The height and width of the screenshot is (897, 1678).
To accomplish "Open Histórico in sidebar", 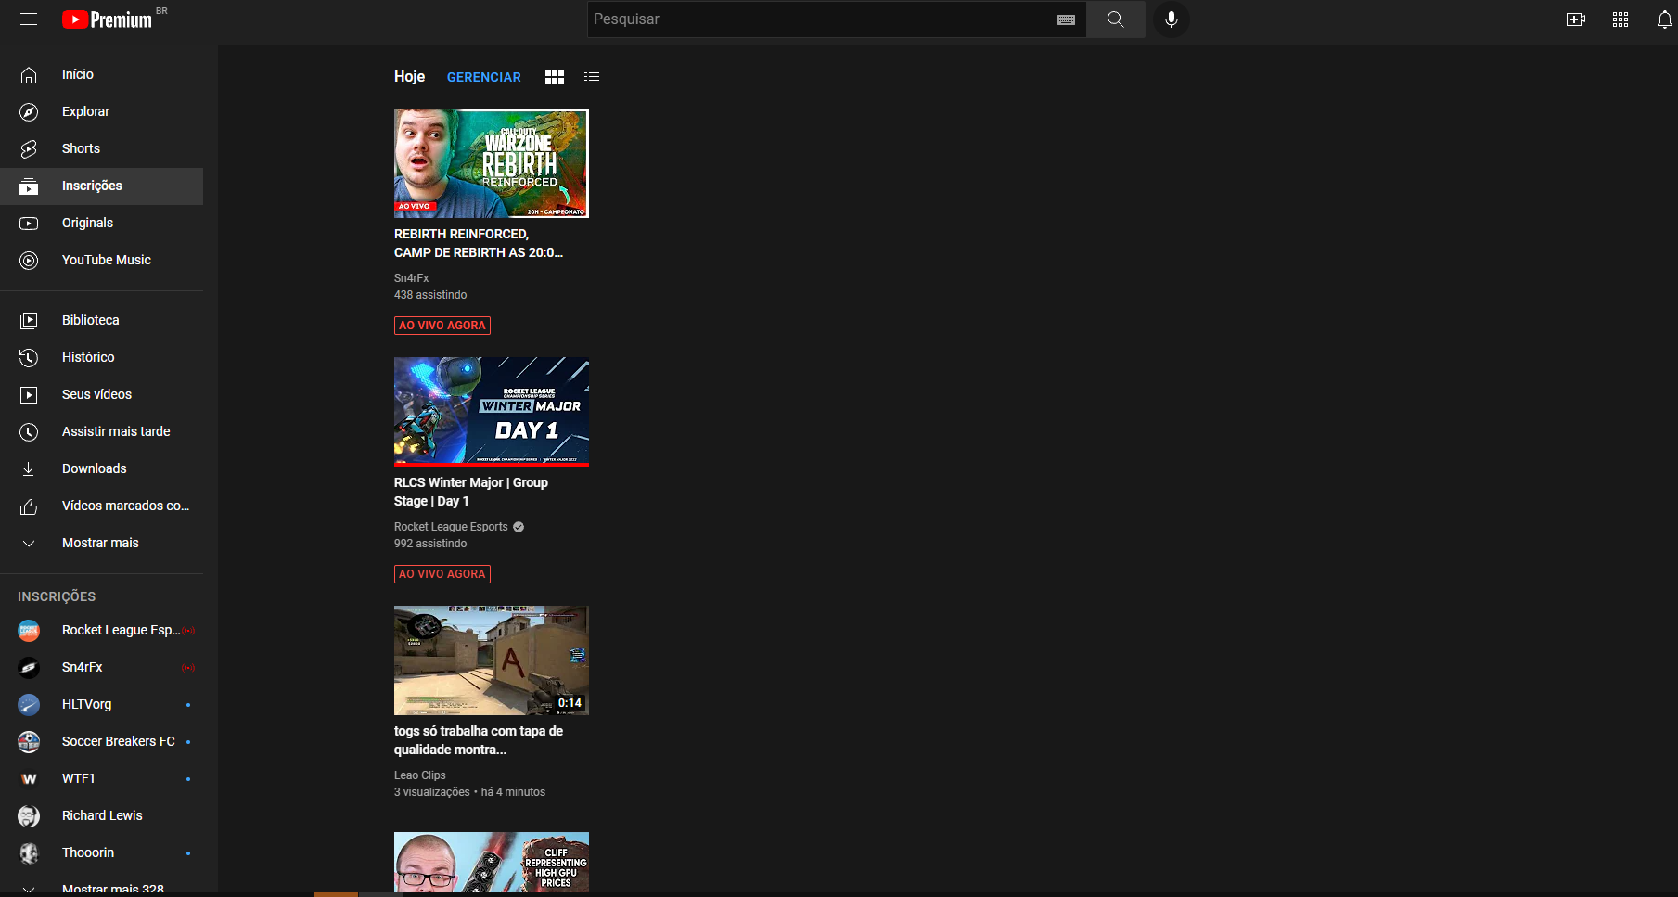I will 102,357.
